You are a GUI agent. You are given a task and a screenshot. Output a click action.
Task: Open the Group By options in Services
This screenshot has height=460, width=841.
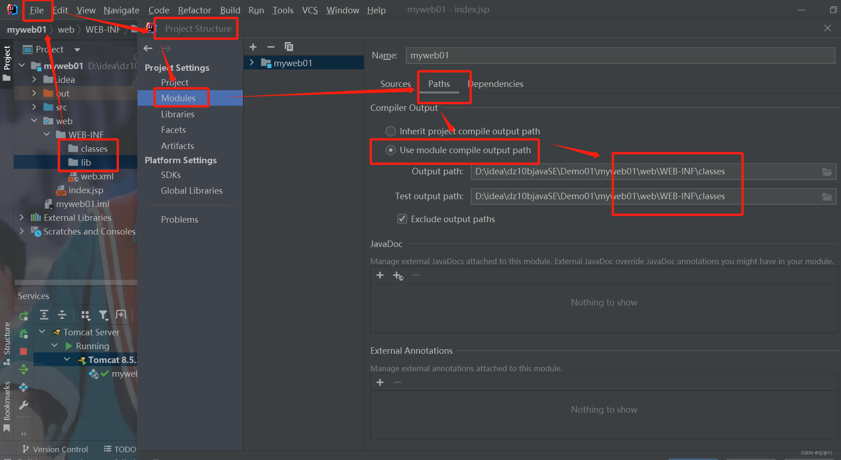click(85, 315)
